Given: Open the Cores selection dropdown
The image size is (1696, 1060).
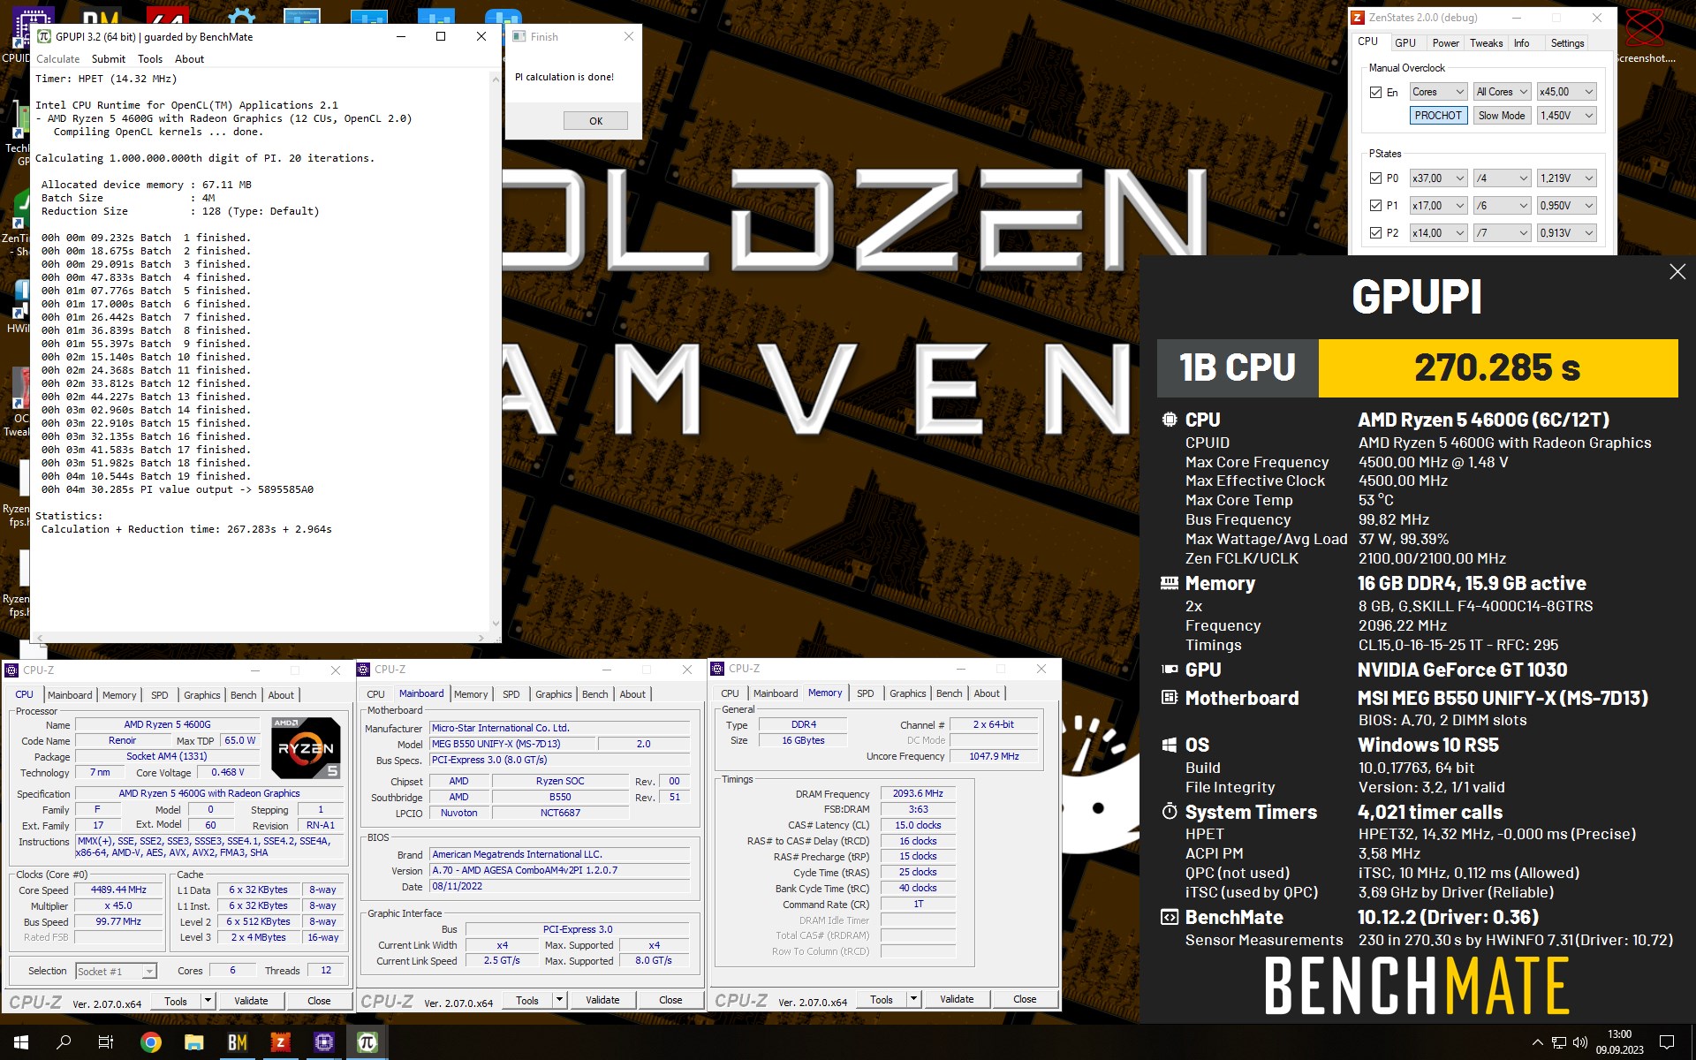Looking at the screenshot, I should coord(1438,92).
